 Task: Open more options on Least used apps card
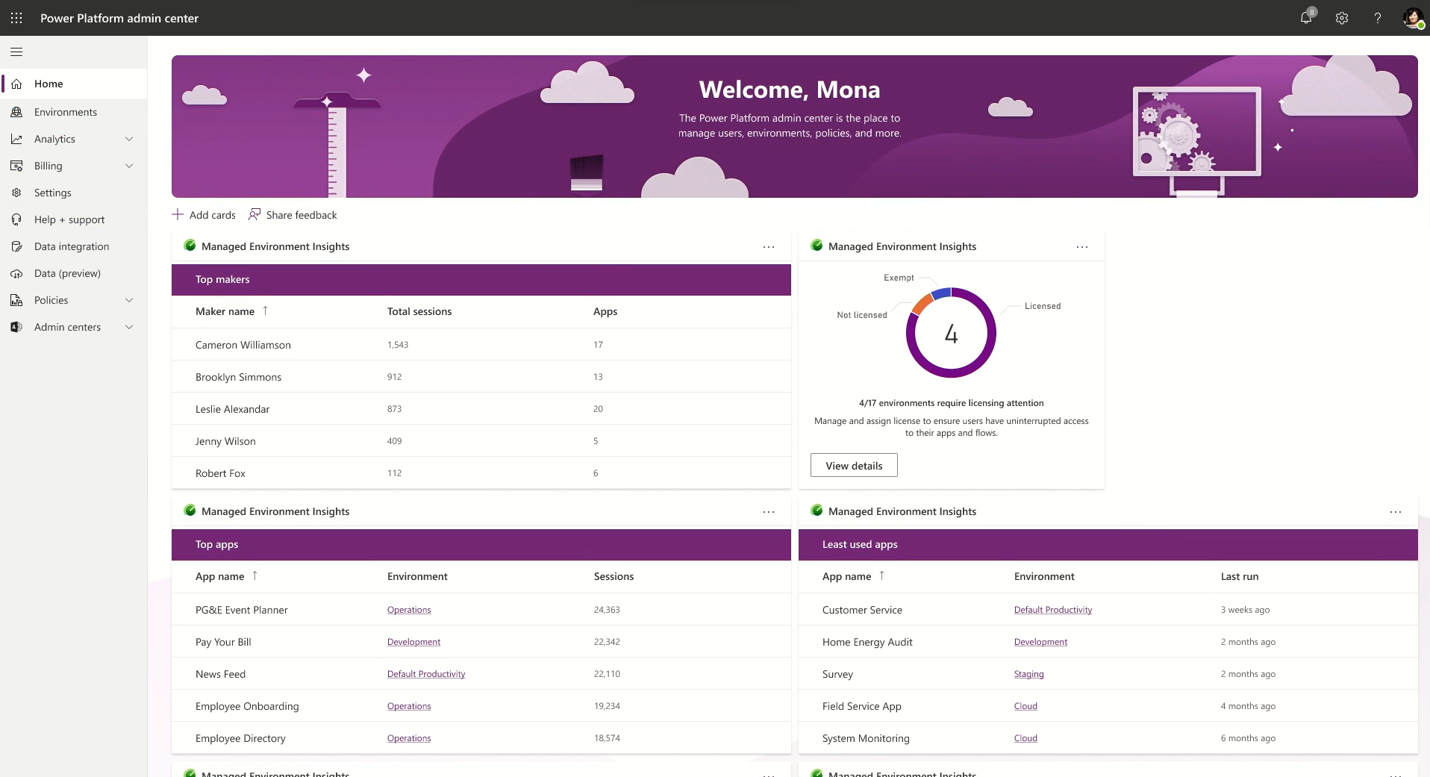(x=1396, y=511)
